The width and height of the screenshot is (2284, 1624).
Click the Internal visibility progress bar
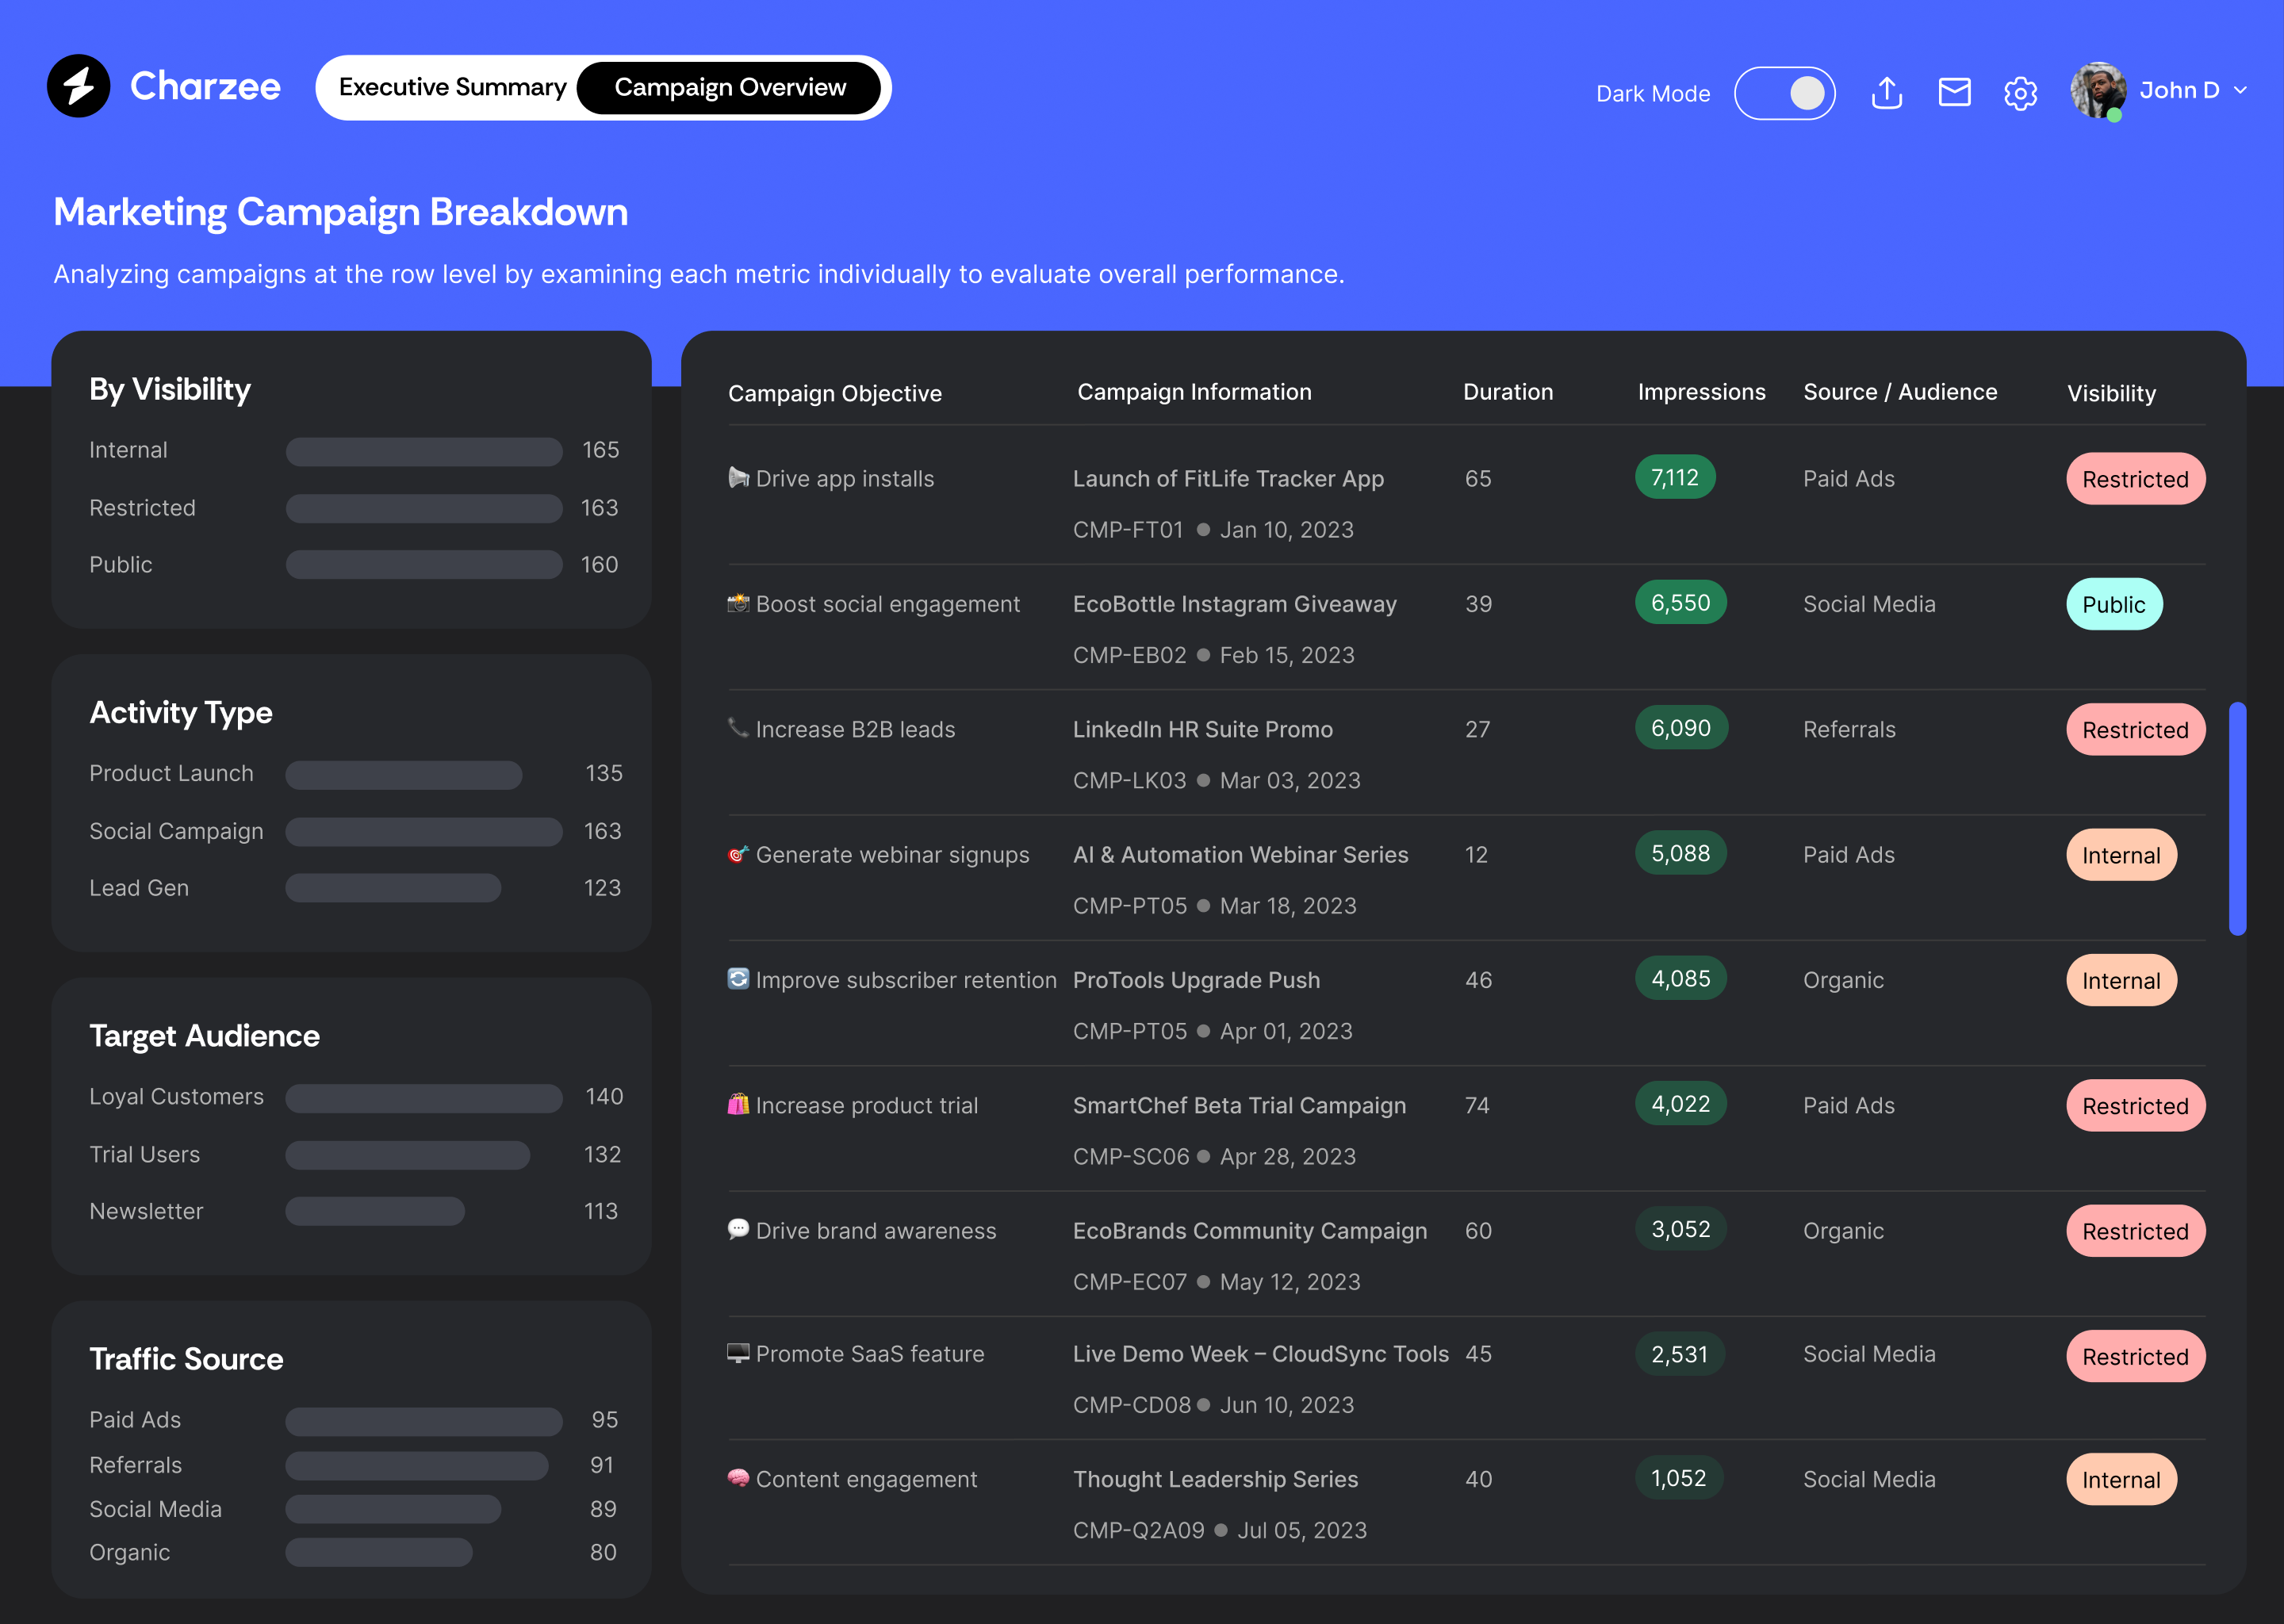pos(424,451)
